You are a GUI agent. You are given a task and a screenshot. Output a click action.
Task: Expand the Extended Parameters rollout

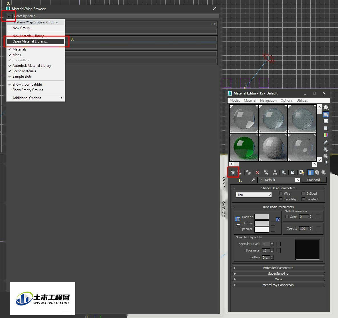(x=278, y=268)
